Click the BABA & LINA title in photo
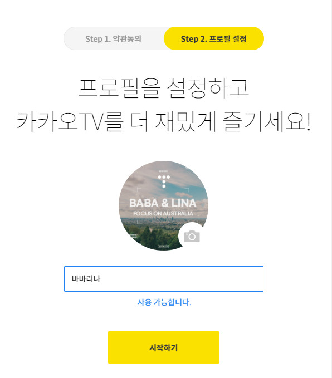The height and width of the screenshot is (378, 332). coord(163,203)
